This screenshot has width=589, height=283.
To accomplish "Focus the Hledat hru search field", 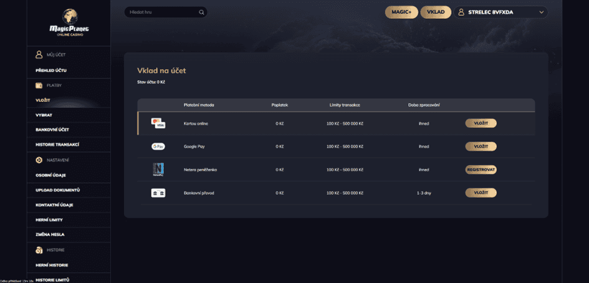I will pos(166,12).
